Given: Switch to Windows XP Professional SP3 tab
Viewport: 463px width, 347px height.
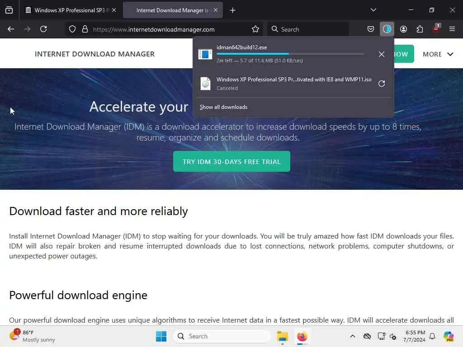Looking at the screenshot, I should click(71, 10).
